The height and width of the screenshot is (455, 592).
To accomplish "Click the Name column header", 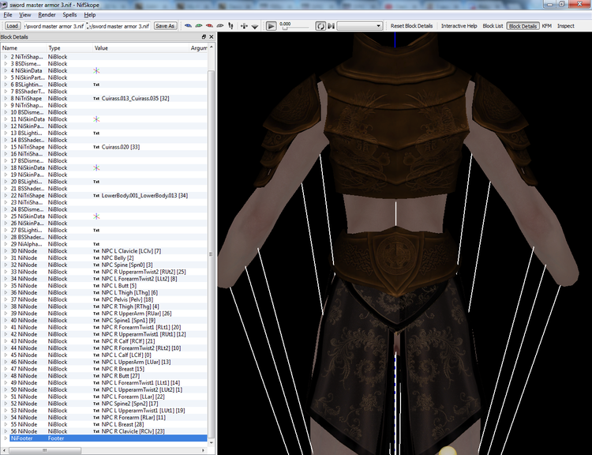I will click(x=24, y=48).
